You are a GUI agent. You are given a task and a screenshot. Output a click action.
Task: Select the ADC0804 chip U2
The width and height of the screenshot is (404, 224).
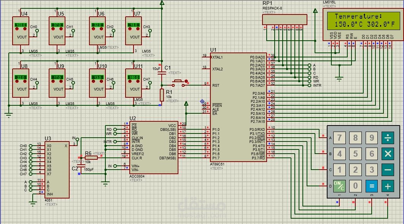pos(154,148)
